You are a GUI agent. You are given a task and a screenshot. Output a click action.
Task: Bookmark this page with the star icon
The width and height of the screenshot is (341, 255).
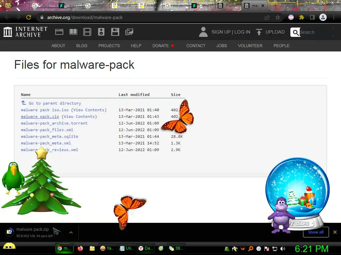(278, 17)
